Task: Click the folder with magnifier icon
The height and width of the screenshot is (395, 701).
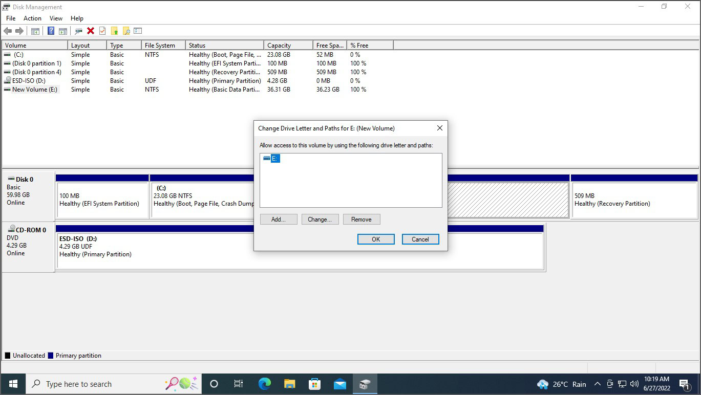Action: [x=126, y=31]
